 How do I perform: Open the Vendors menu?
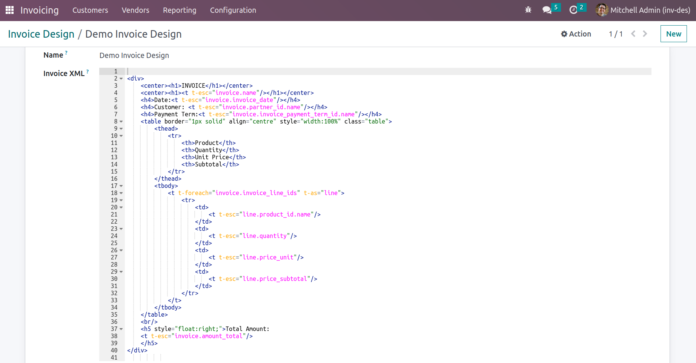pos(135,10)
